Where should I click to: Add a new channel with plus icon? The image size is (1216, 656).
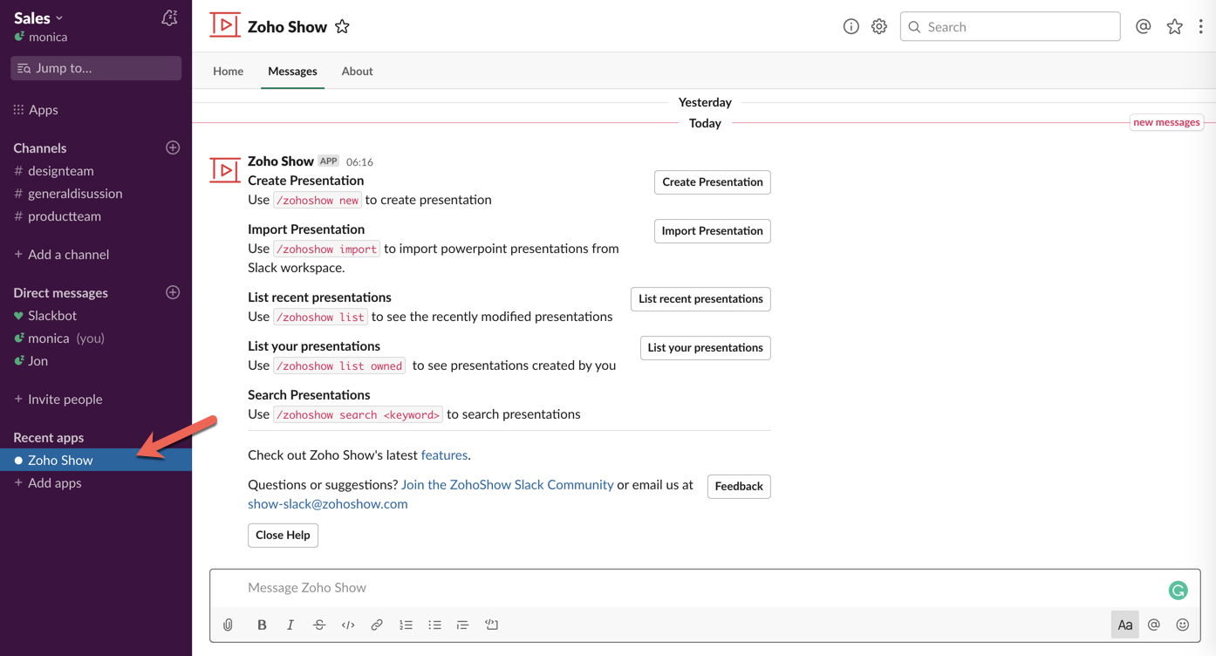173,148
